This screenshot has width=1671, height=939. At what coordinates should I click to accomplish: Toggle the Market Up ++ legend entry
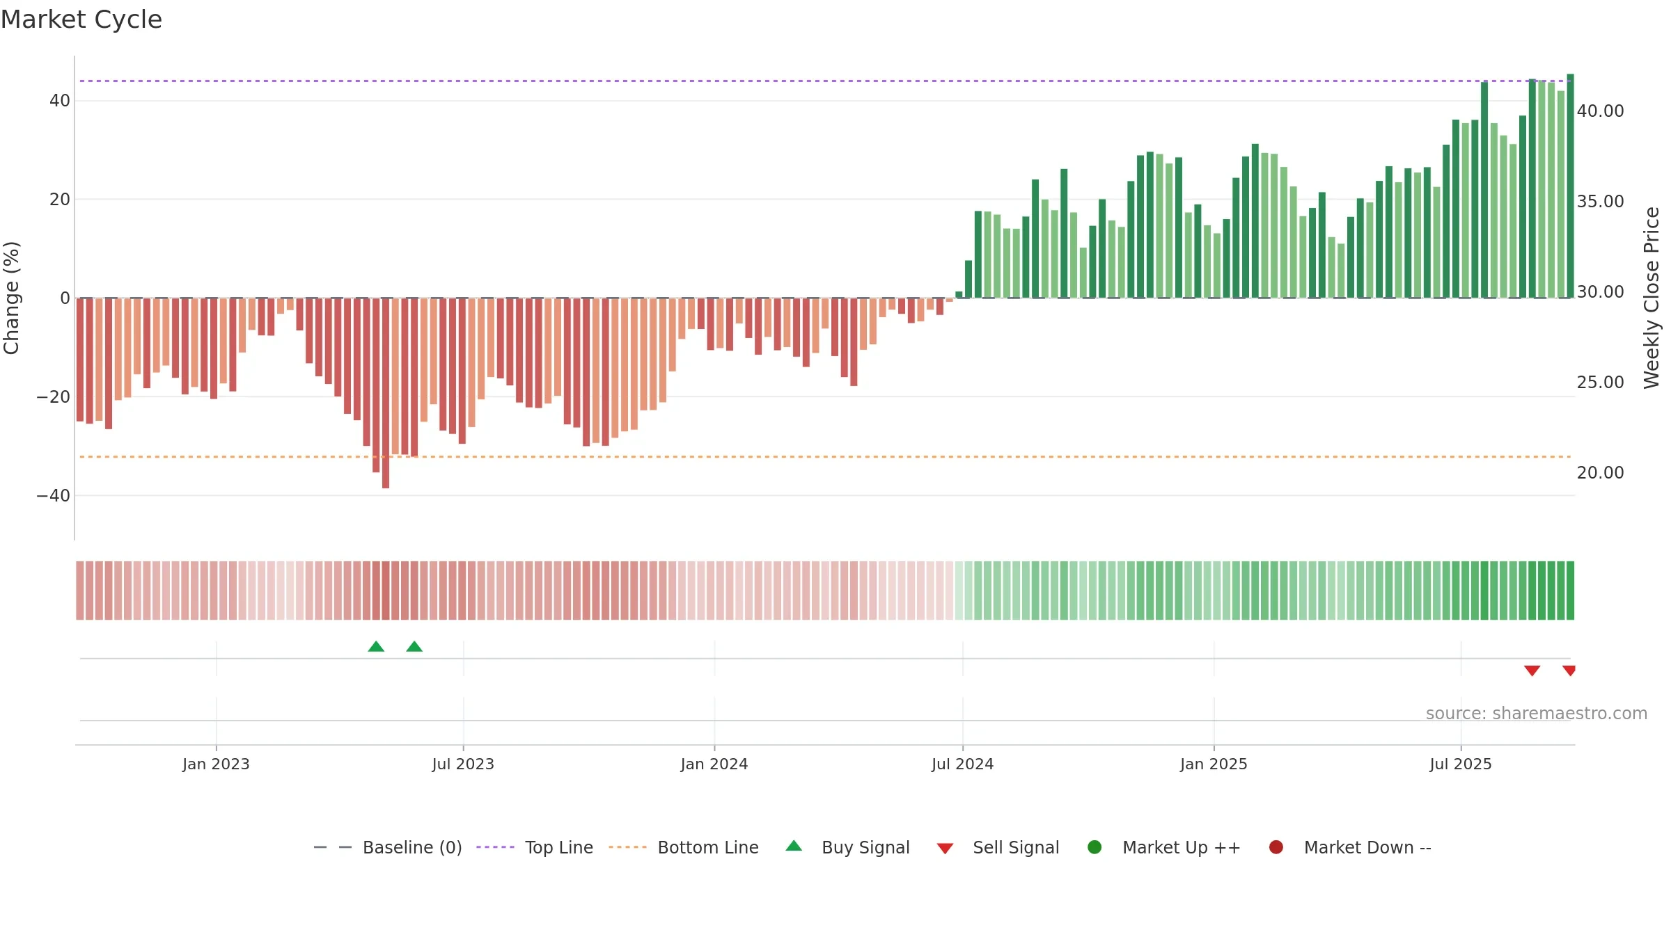1163,847
